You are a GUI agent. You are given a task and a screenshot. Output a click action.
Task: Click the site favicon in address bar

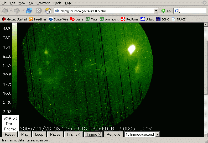pos(57,11)
